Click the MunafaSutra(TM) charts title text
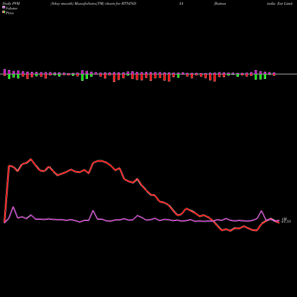Screen dimensions: 297x297 click(x=93, y=4)
